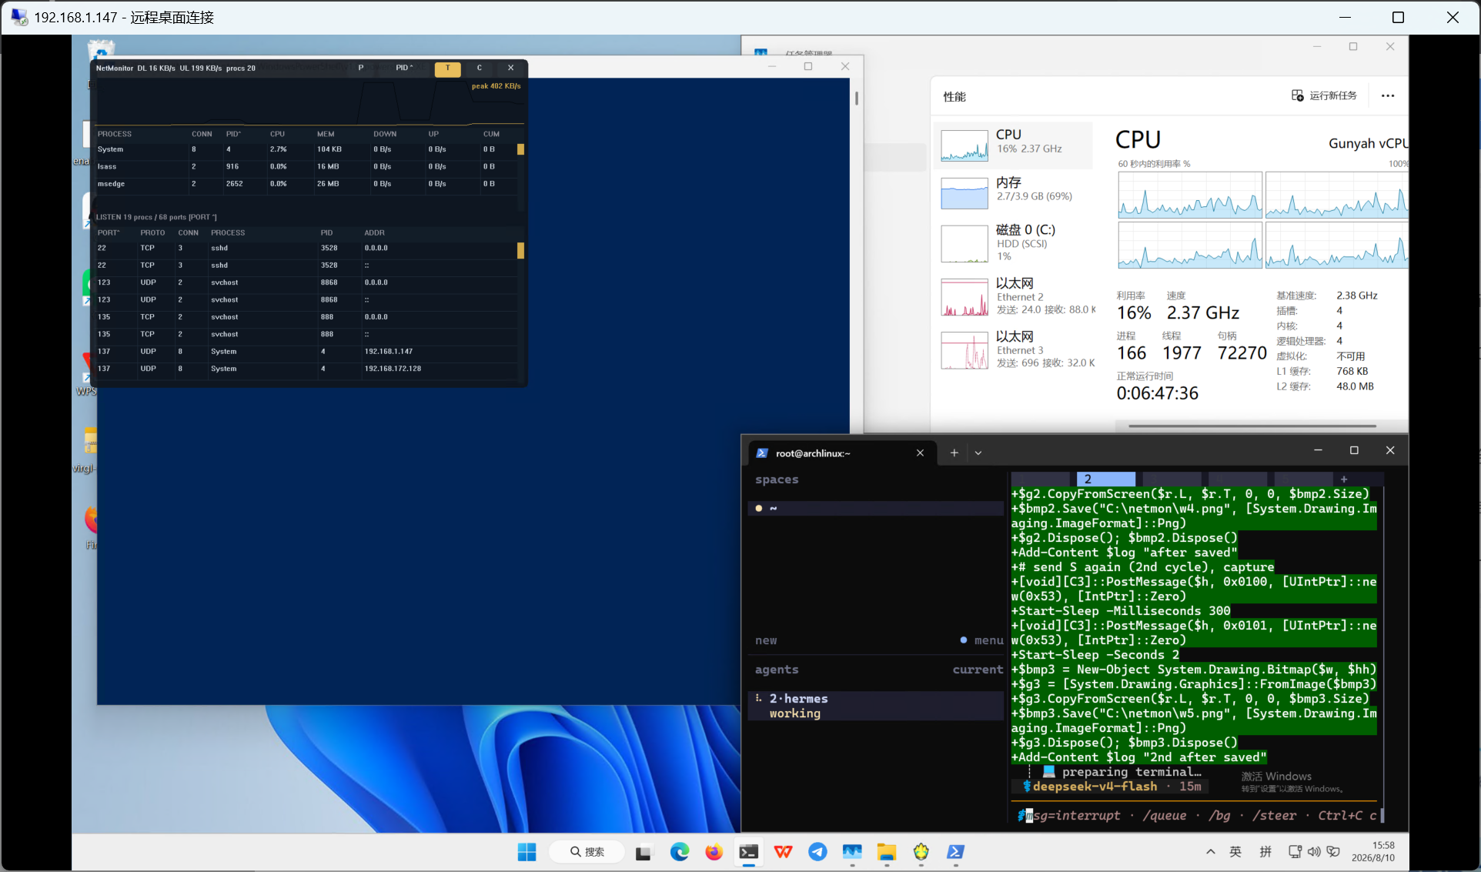Viewport: 1481px width, 872px height.
Task: Open the three-dots more menu in Task Manager
Action: (x=1388, y=95)
